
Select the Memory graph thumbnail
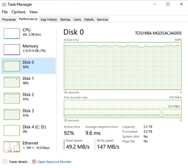[12, 50]
